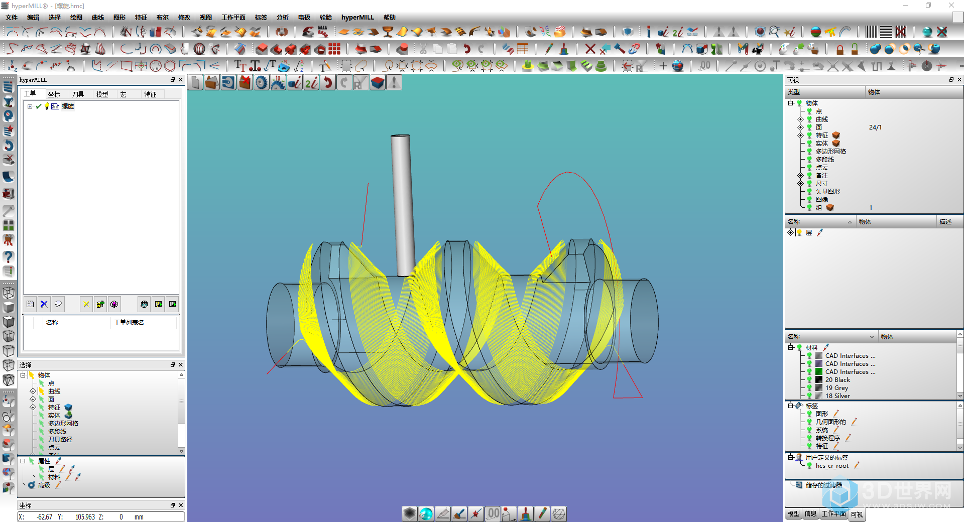Image resolution: width=964 pixels, height=522 pixels.
Task: Click the red undo arrow in viewport toolbar
Action: click(x=328, y=83)
